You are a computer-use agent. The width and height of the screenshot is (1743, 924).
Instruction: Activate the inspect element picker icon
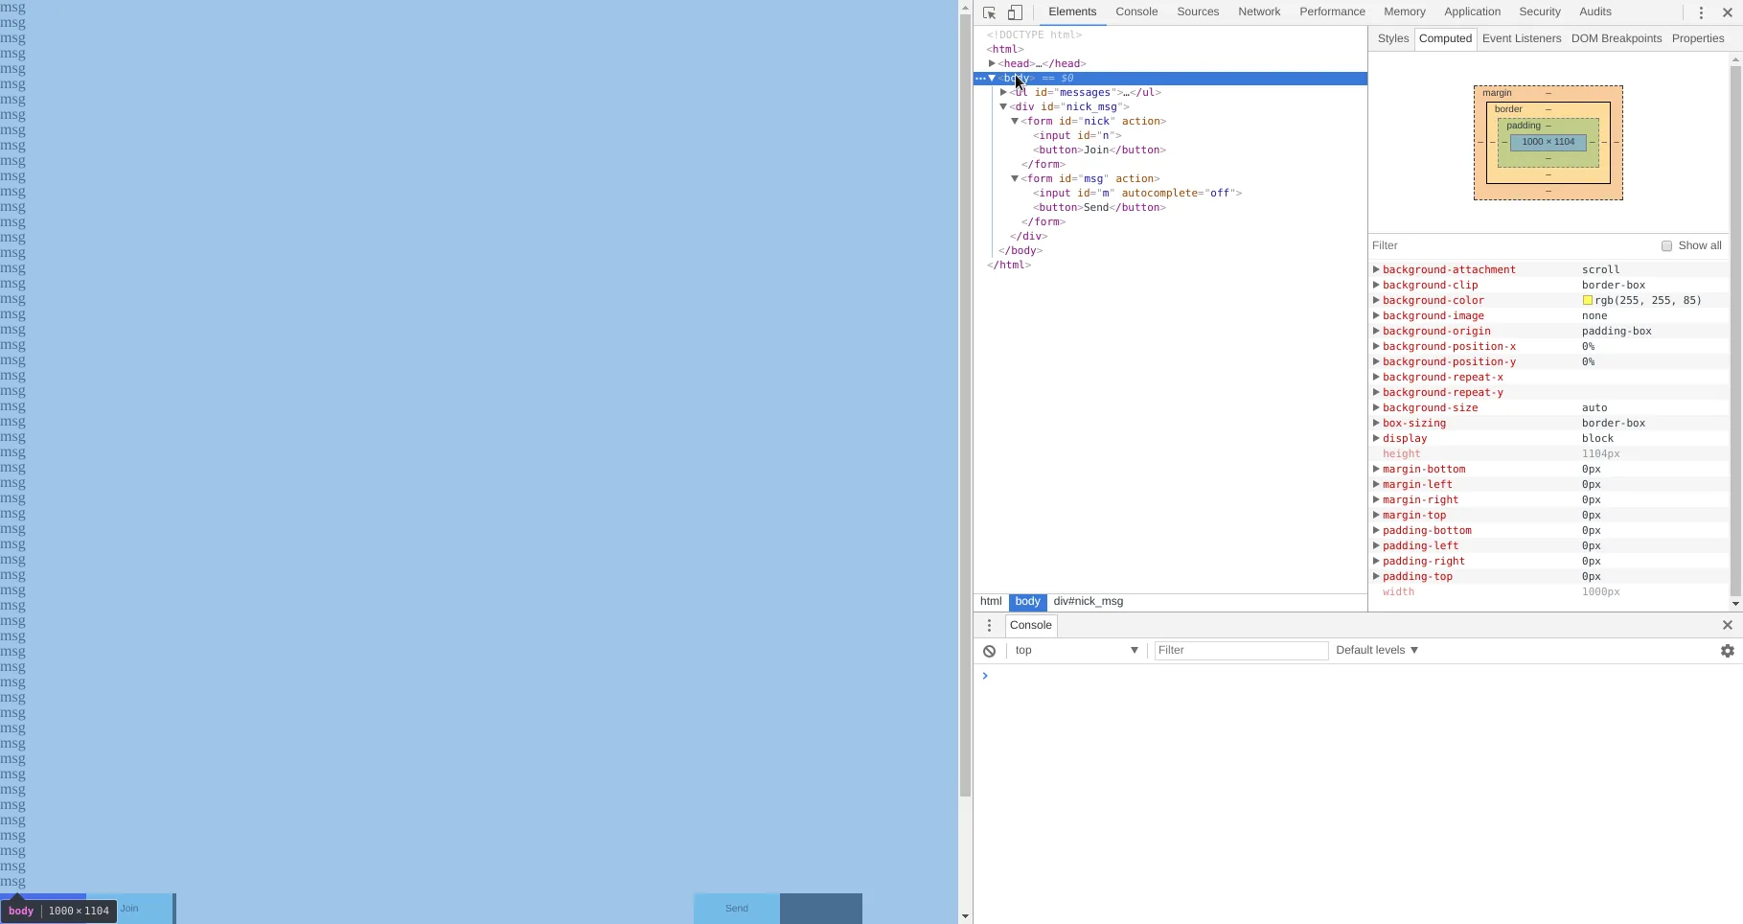click(990, 12)
